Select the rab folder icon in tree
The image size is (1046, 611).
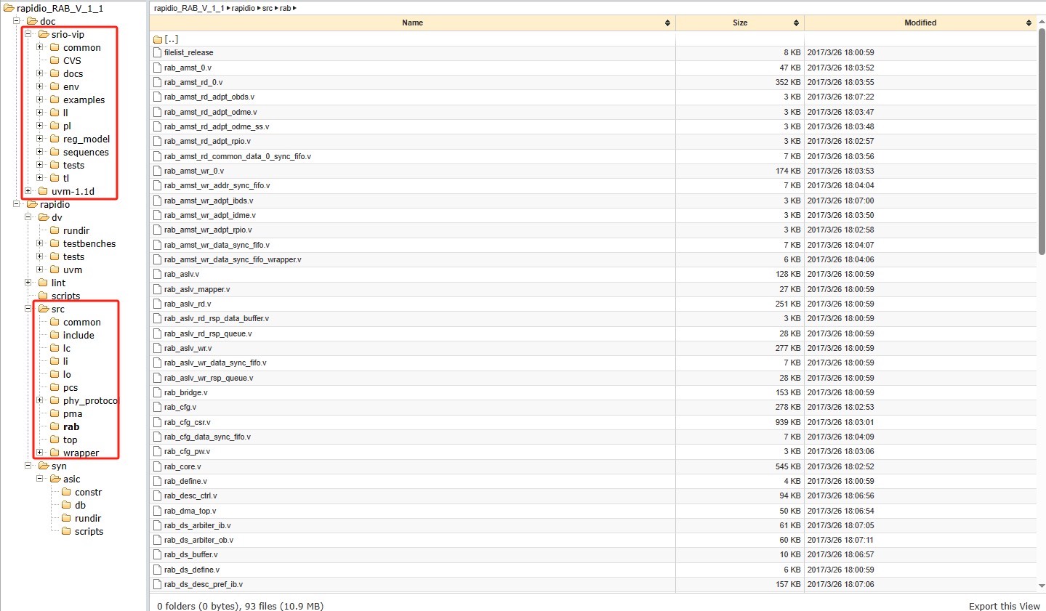55,426
